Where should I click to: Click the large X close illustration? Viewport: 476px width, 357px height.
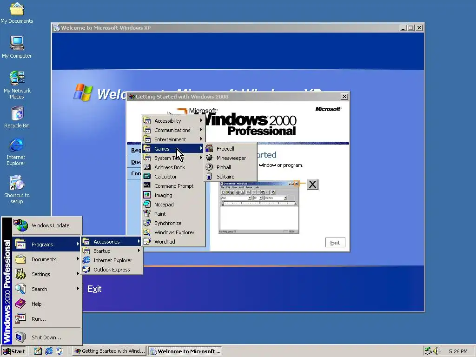(313, 185)
